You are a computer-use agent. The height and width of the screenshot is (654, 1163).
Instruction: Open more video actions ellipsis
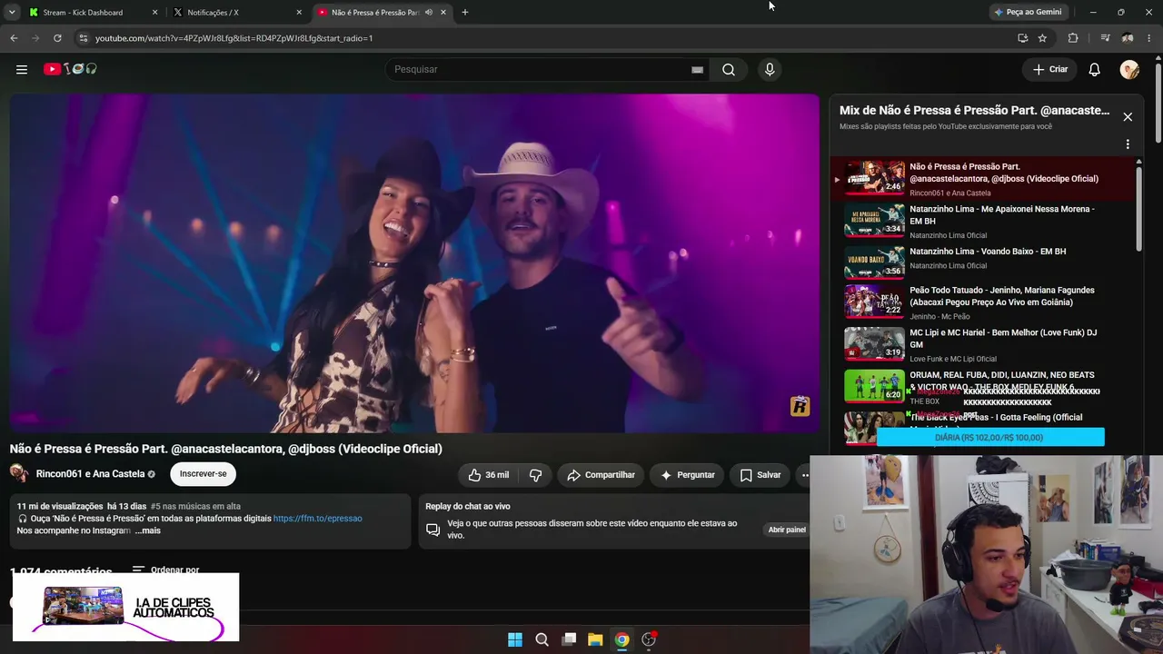coord(803,475)
